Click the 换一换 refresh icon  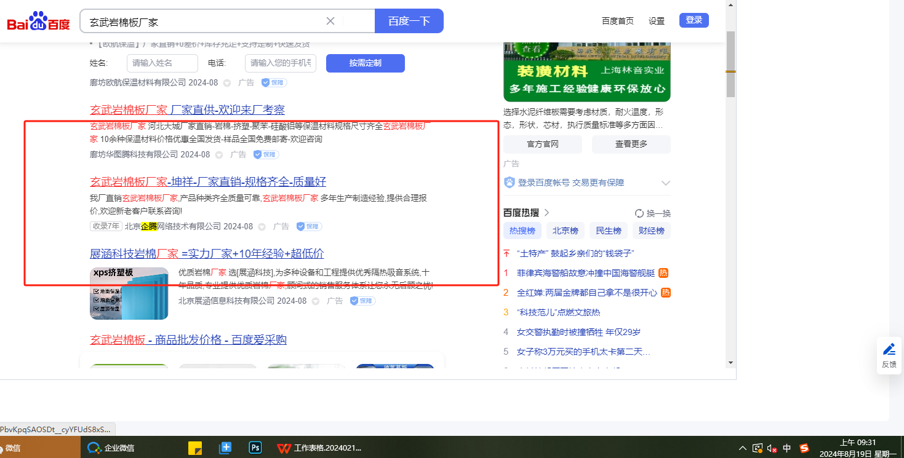[639, 213]
